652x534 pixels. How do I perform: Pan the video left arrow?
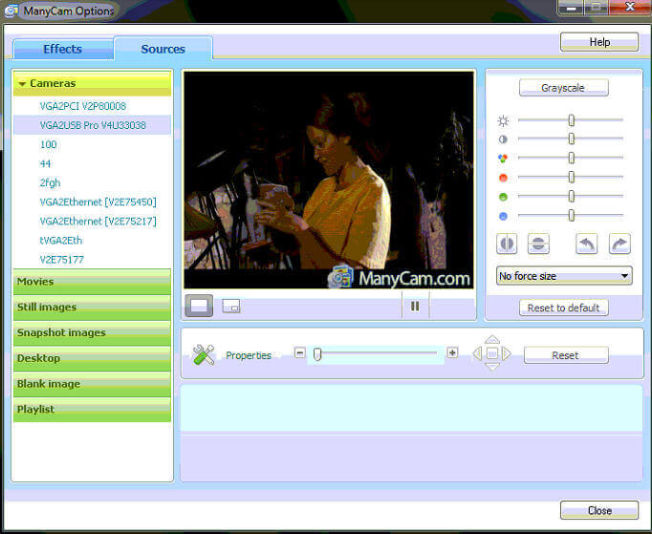click(x=477, y=353)
